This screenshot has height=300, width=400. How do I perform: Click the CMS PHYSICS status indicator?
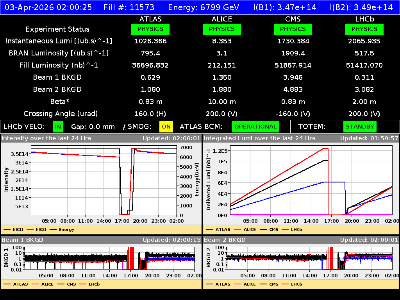293,29
